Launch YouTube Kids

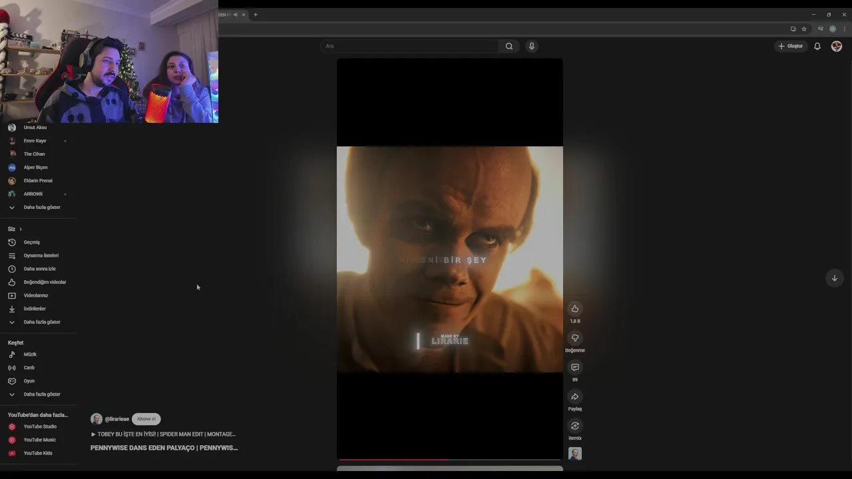pyautogui.click(x=39, y=453)
